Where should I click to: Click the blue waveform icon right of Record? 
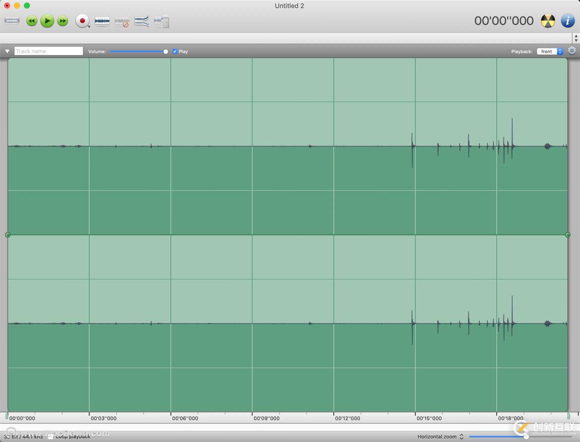102,21
